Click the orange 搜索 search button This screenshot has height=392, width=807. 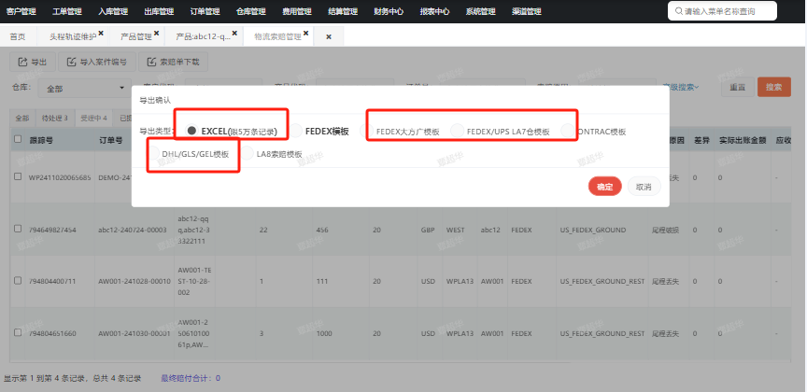coord(773,87)
